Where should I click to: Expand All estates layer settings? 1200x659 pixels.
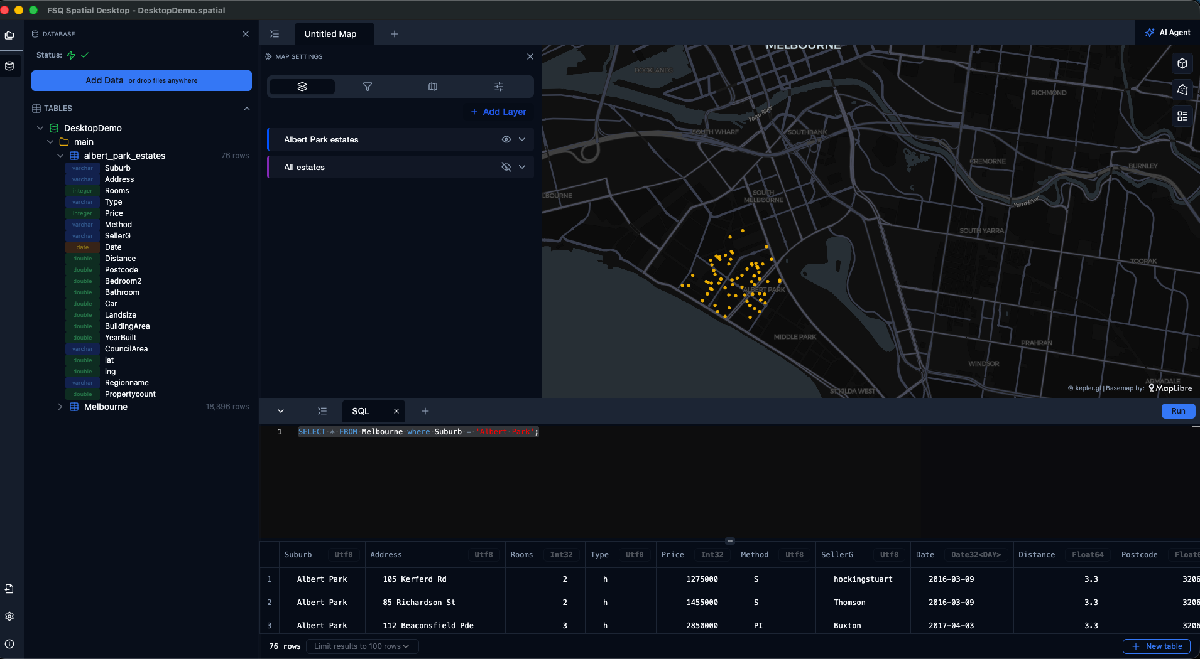[x=522, y=167]
